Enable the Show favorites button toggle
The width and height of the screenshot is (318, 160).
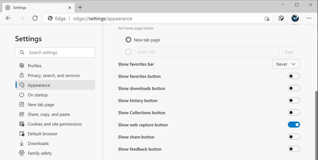click(x=294, y=76)
